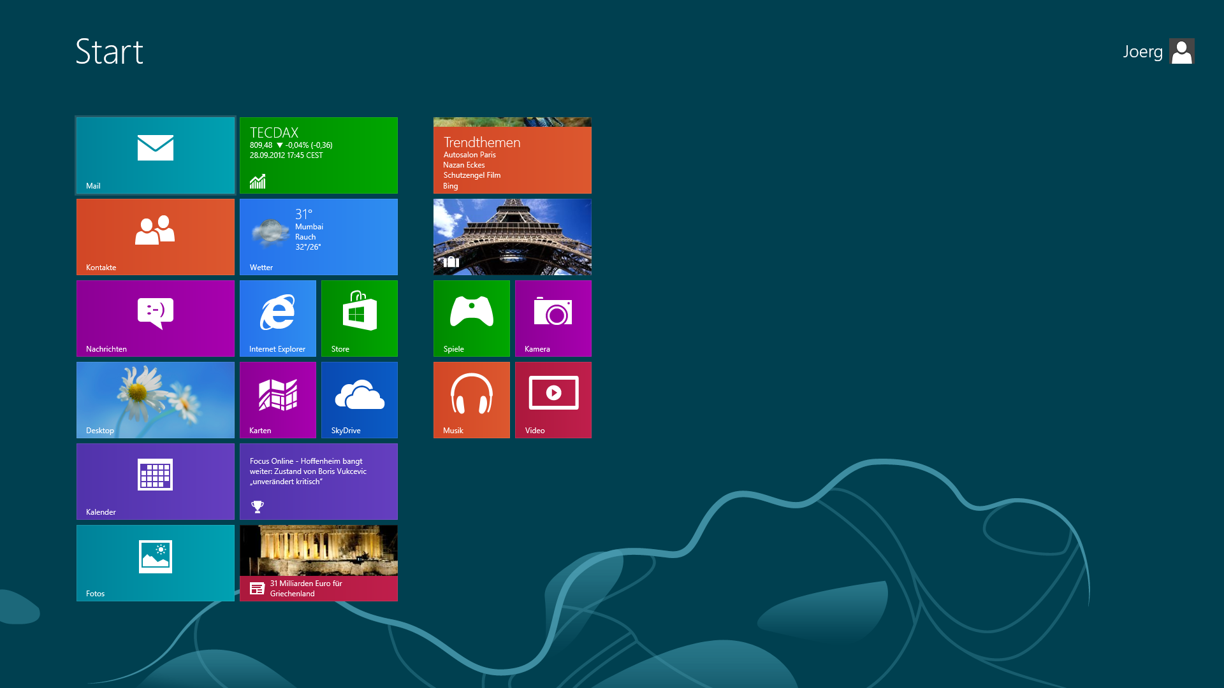Click the 'Start' heading text
This screenshot has width=1224, height=688.
click(x=110, y=52)
